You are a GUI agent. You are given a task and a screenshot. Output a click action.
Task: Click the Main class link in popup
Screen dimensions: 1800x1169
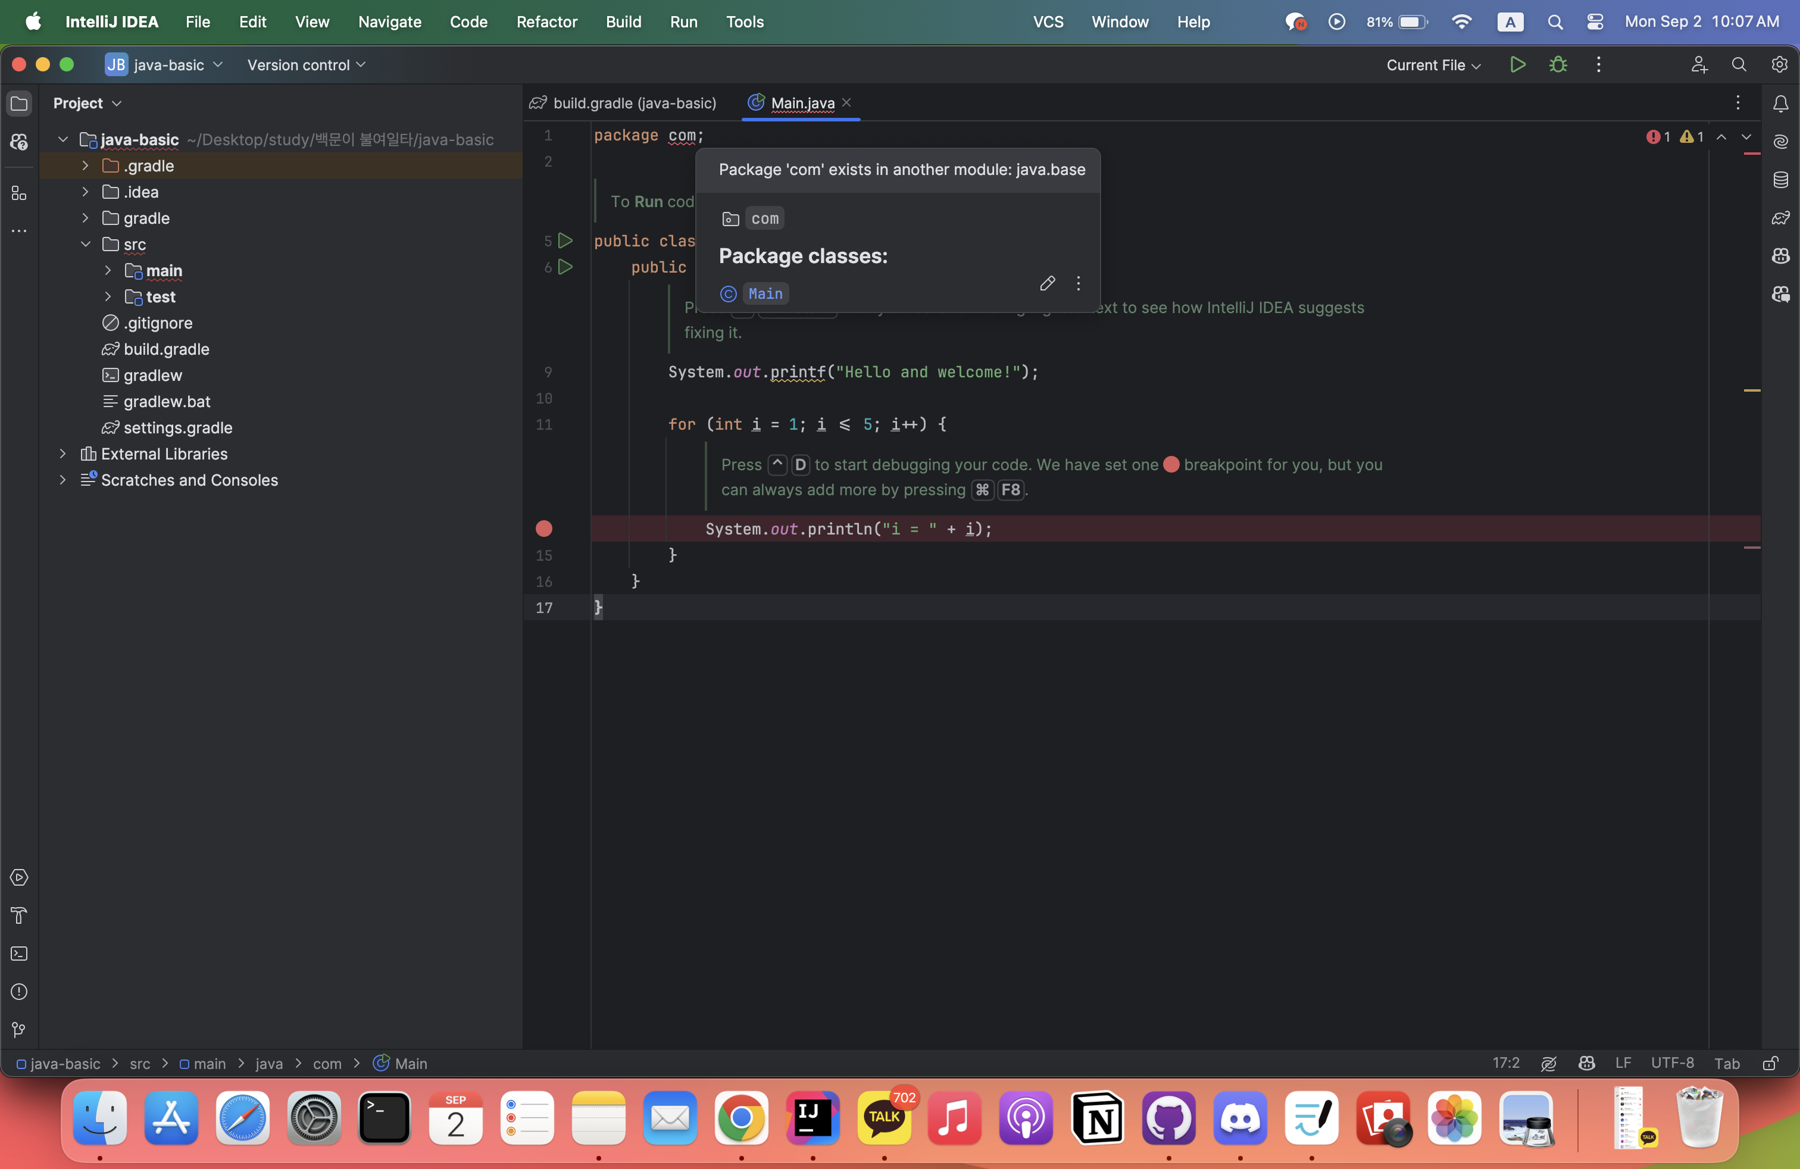tap(765, 293)
